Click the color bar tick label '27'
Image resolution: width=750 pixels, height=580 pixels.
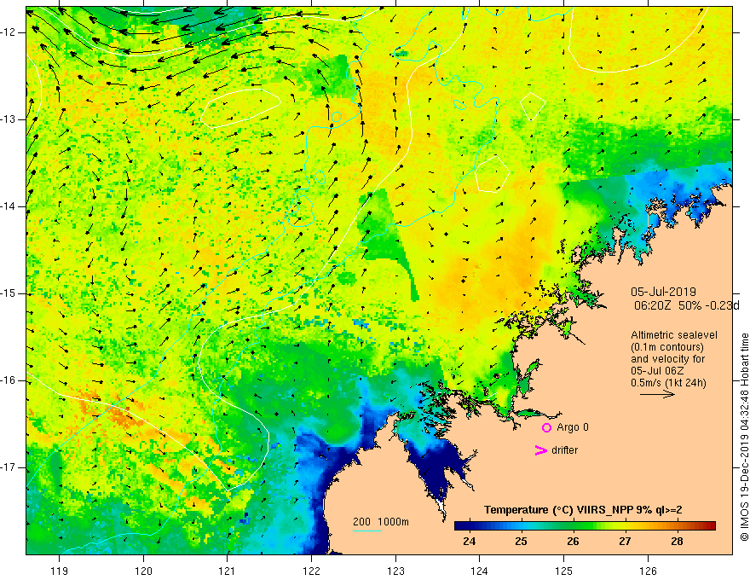625,542
